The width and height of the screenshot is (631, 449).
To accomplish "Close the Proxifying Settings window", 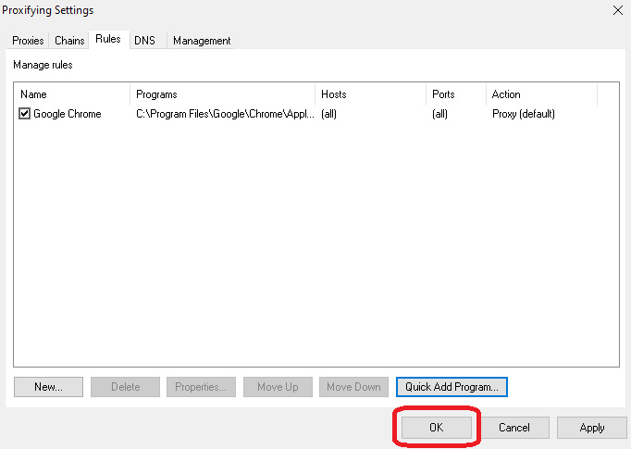I will [617, 10].
